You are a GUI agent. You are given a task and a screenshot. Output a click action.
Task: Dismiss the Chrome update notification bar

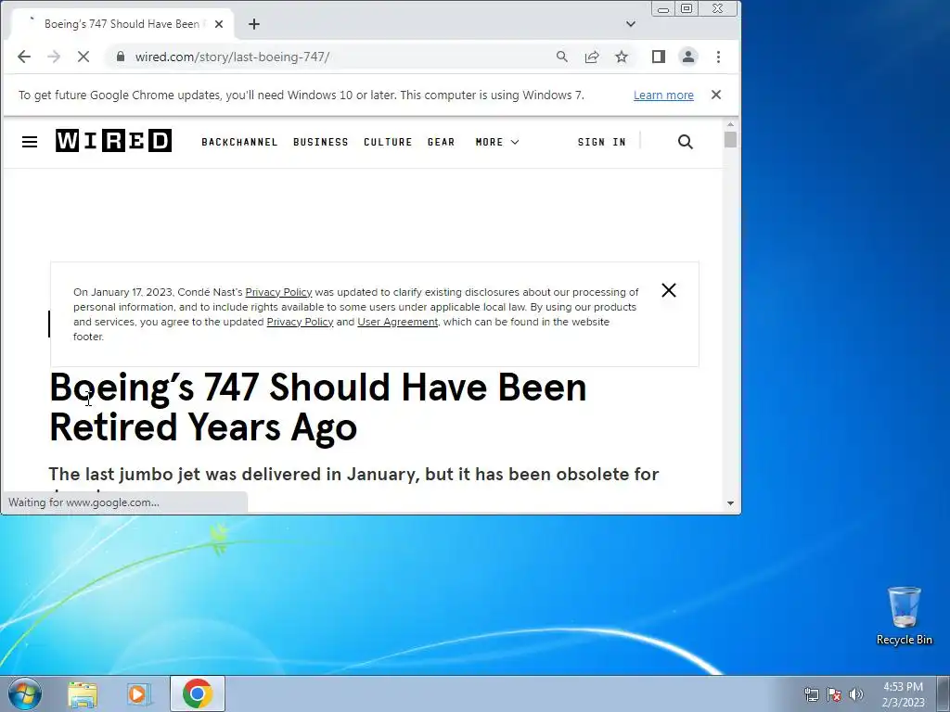pyautogui.click(x=716, y=95)
